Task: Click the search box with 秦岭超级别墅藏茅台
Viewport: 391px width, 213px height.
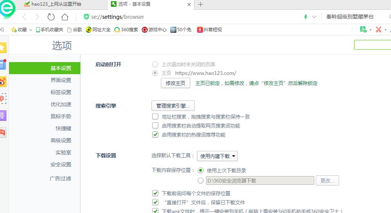Action: (350, 17)
